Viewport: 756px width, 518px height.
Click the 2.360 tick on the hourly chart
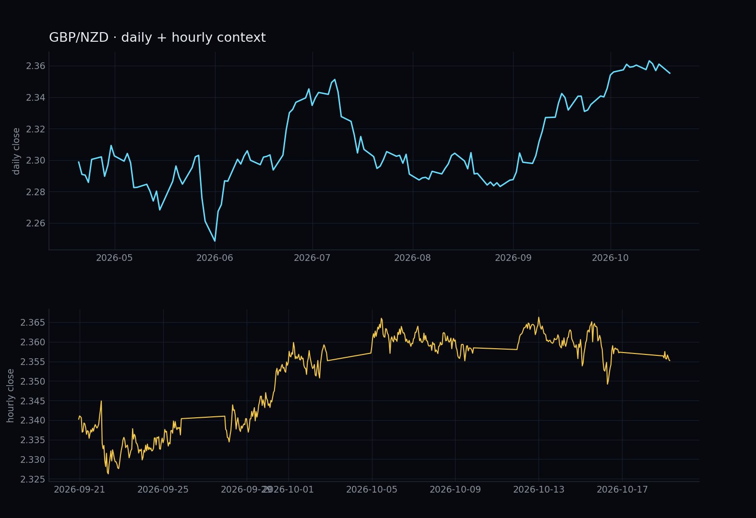click(x=33, y=342)
